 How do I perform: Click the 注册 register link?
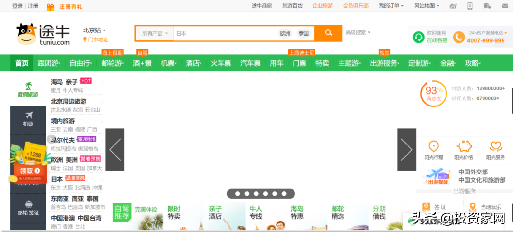coord(33,6)
